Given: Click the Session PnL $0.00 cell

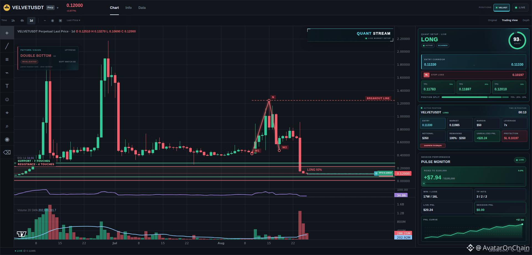Looking at the screenshot, I should (x=500, y=208).
